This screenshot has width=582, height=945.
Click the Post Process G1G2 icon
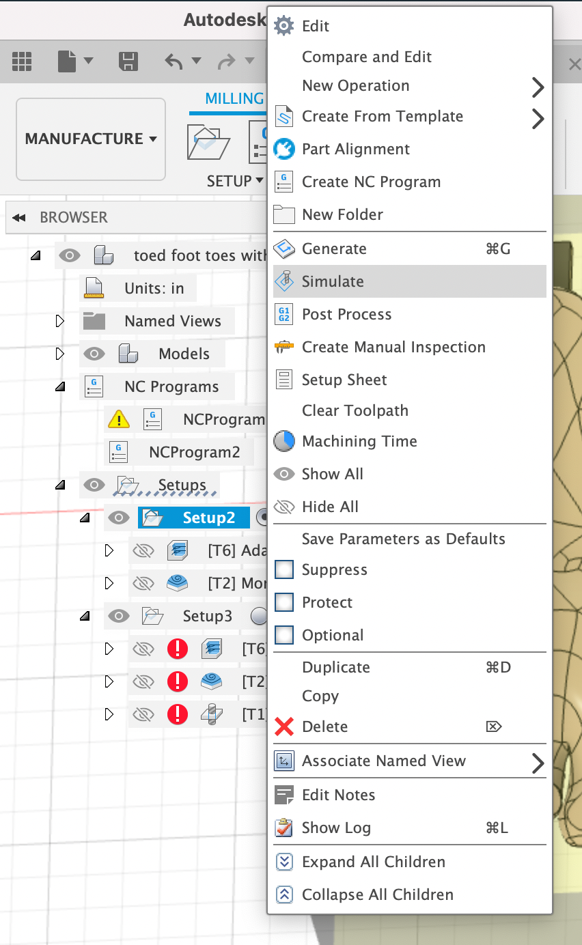tap(284, 314)
